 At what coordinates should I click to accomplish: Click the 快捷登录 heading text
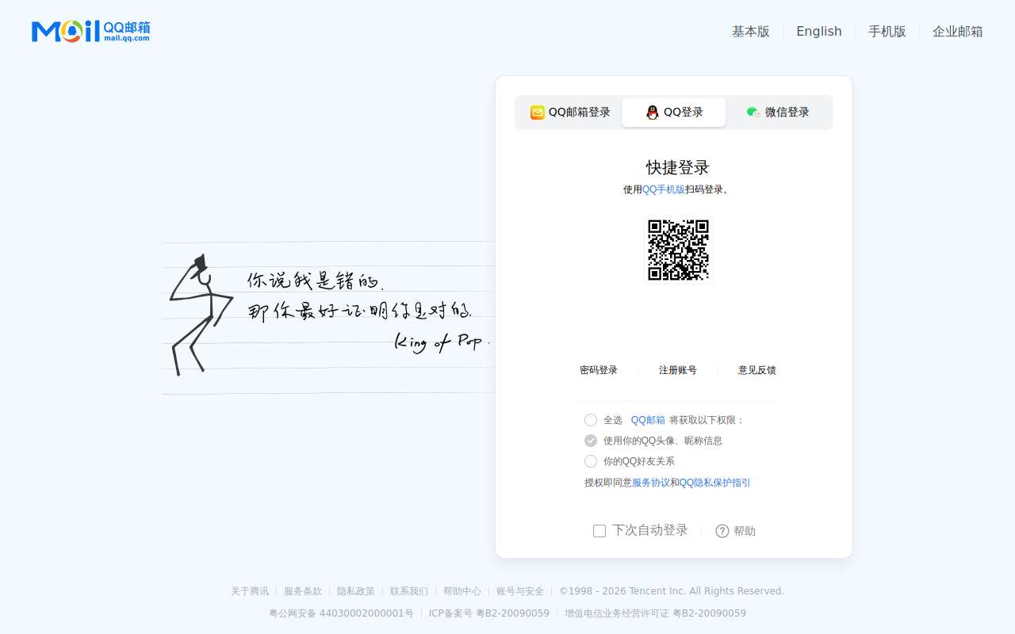click(678, 167)
